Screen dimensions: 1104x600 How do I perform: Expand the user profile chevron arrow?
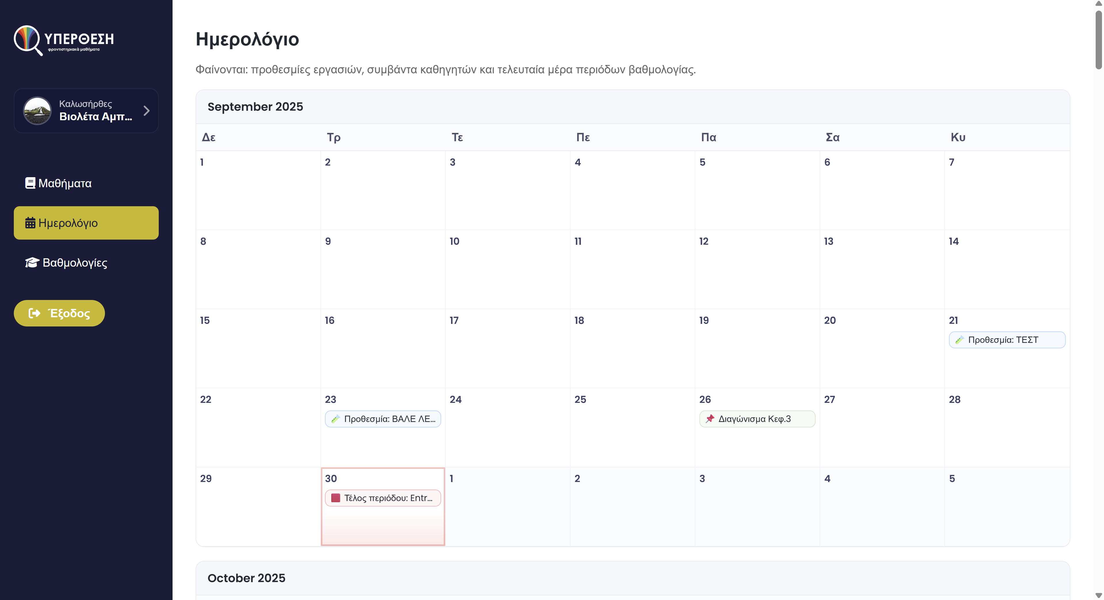[x=147, y=110]
